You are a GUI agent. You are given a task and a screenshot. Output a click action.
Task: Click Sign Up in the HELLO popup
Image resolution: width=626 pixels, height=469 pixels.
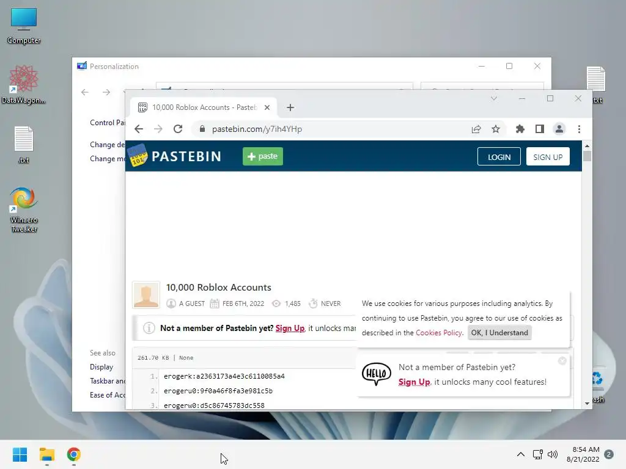[x=414, y=382]
